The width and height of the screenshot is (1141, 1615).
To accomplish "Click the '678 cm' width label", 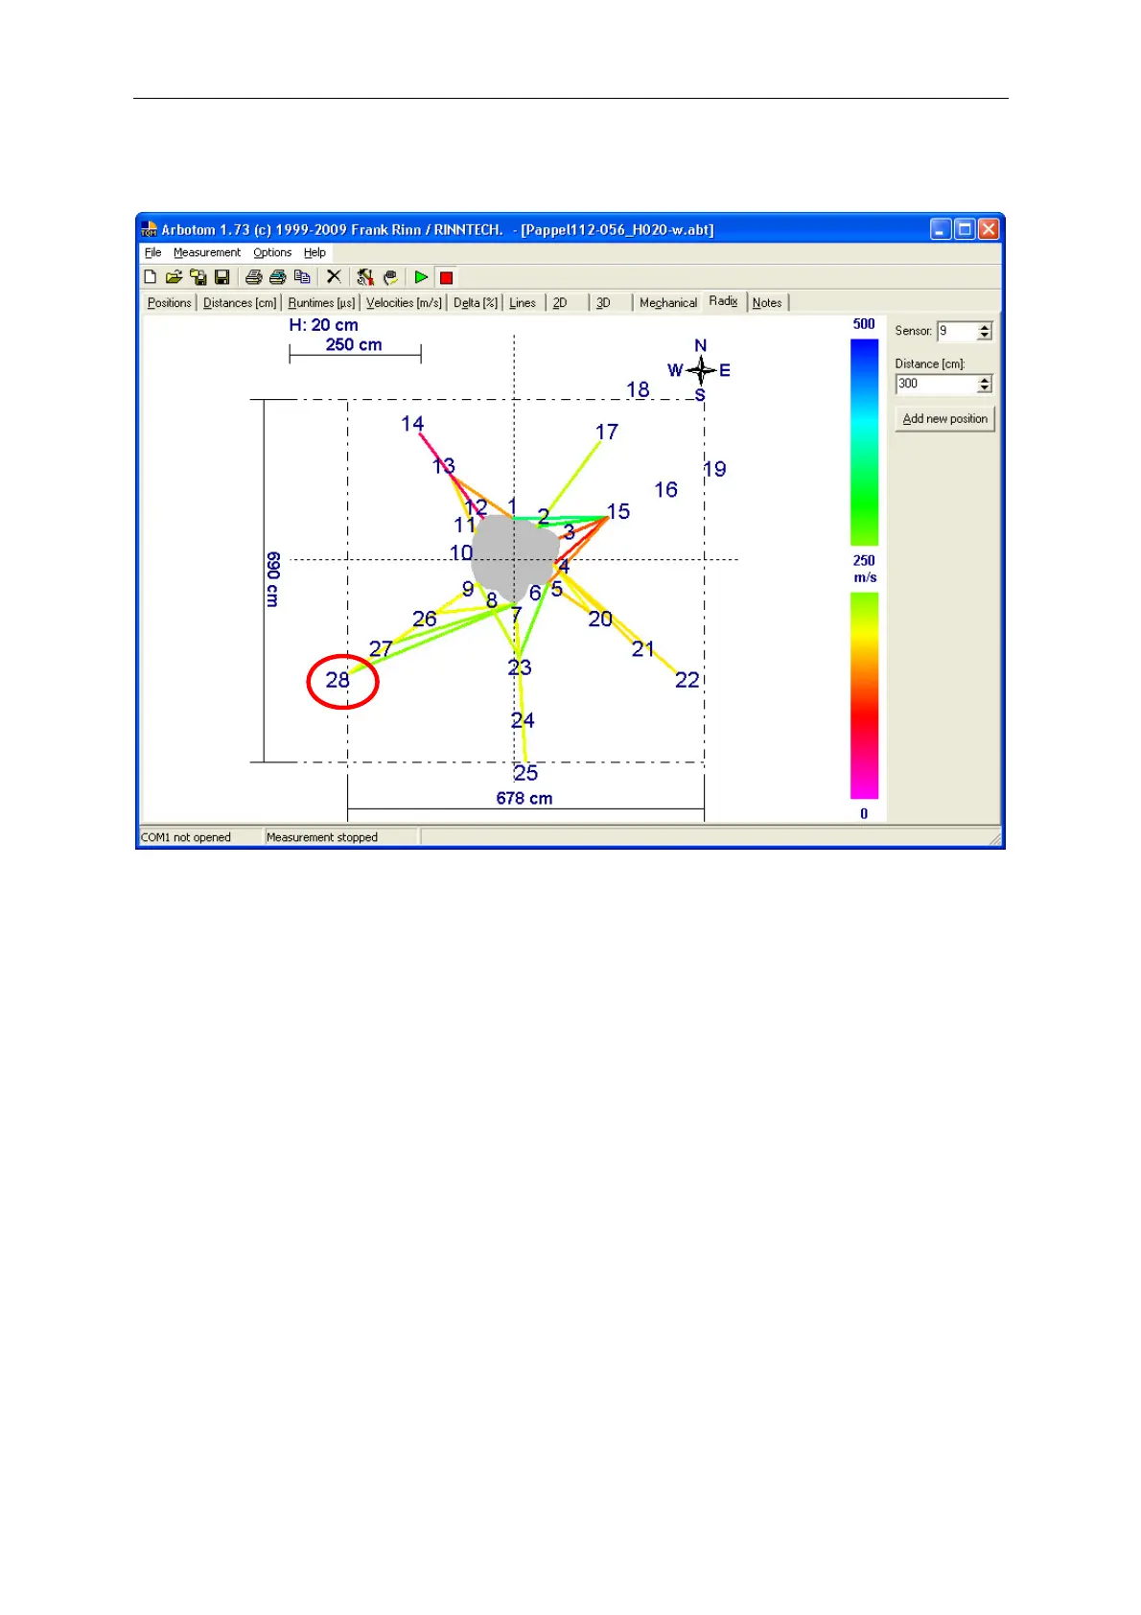I will click(524, 798).
